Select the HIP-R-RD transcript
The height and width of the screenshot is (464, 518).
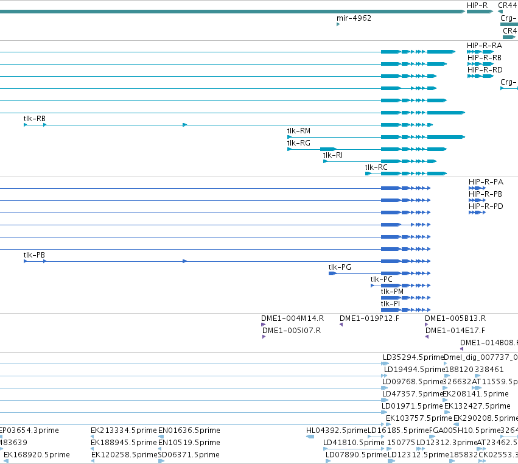pos(480,76)
